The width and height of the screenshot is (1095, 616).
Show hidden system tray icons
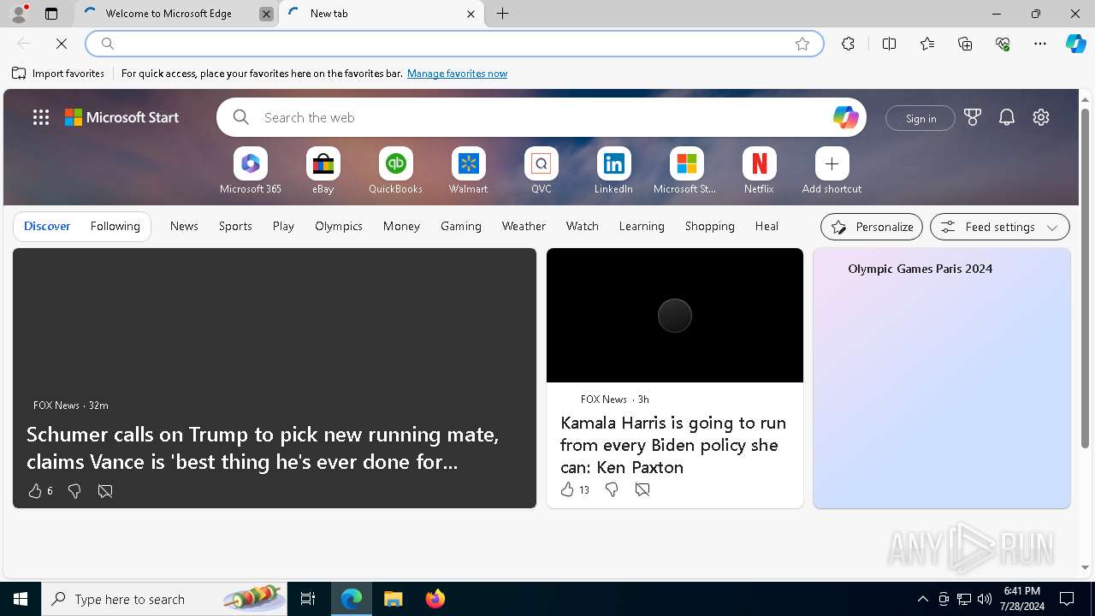[x=922, y=599]
